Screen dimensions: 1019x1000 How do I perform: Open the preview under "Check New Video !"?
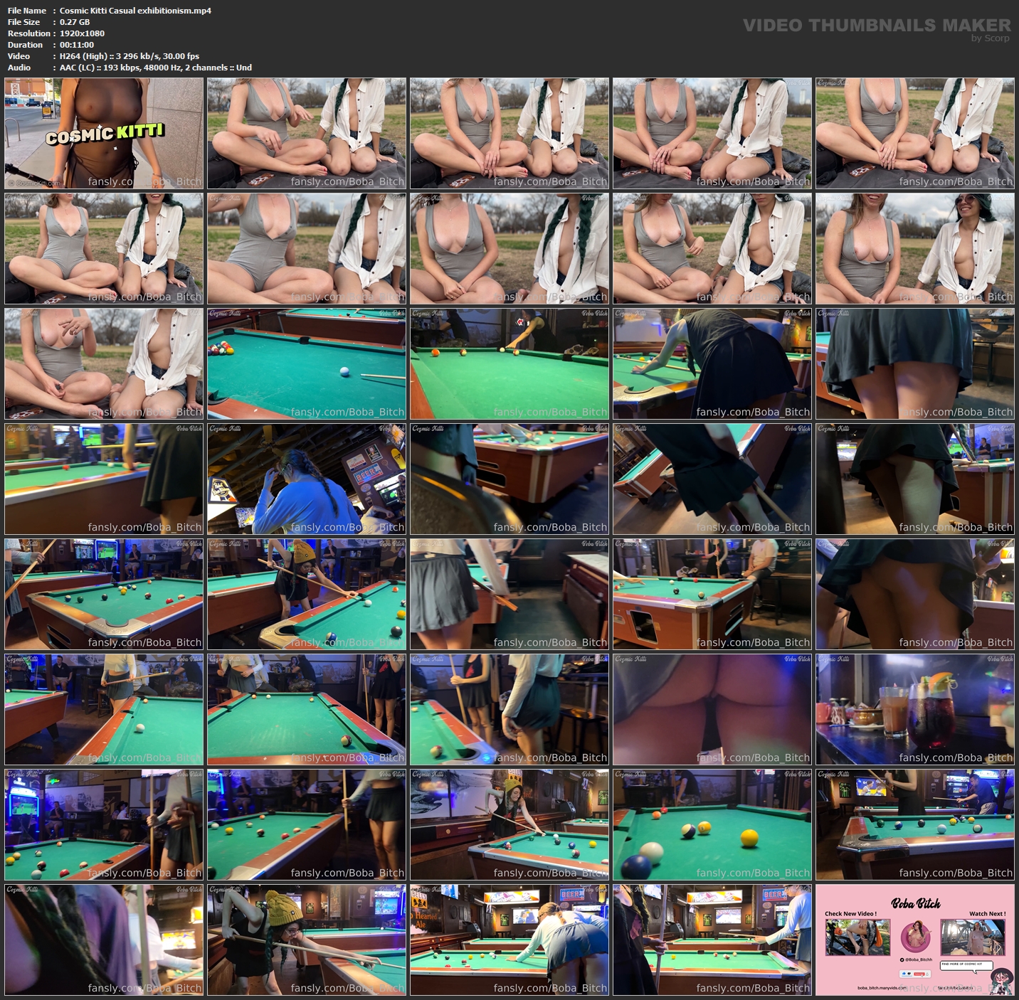857,937
